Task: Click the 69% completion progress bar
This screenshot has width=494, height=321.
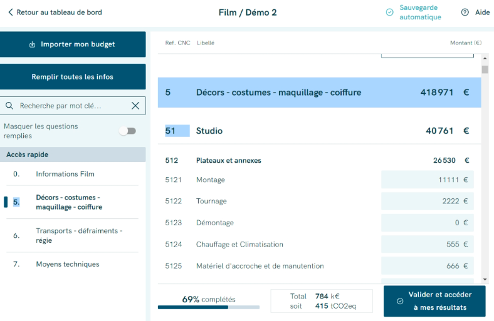Action: tap(209, 307)
